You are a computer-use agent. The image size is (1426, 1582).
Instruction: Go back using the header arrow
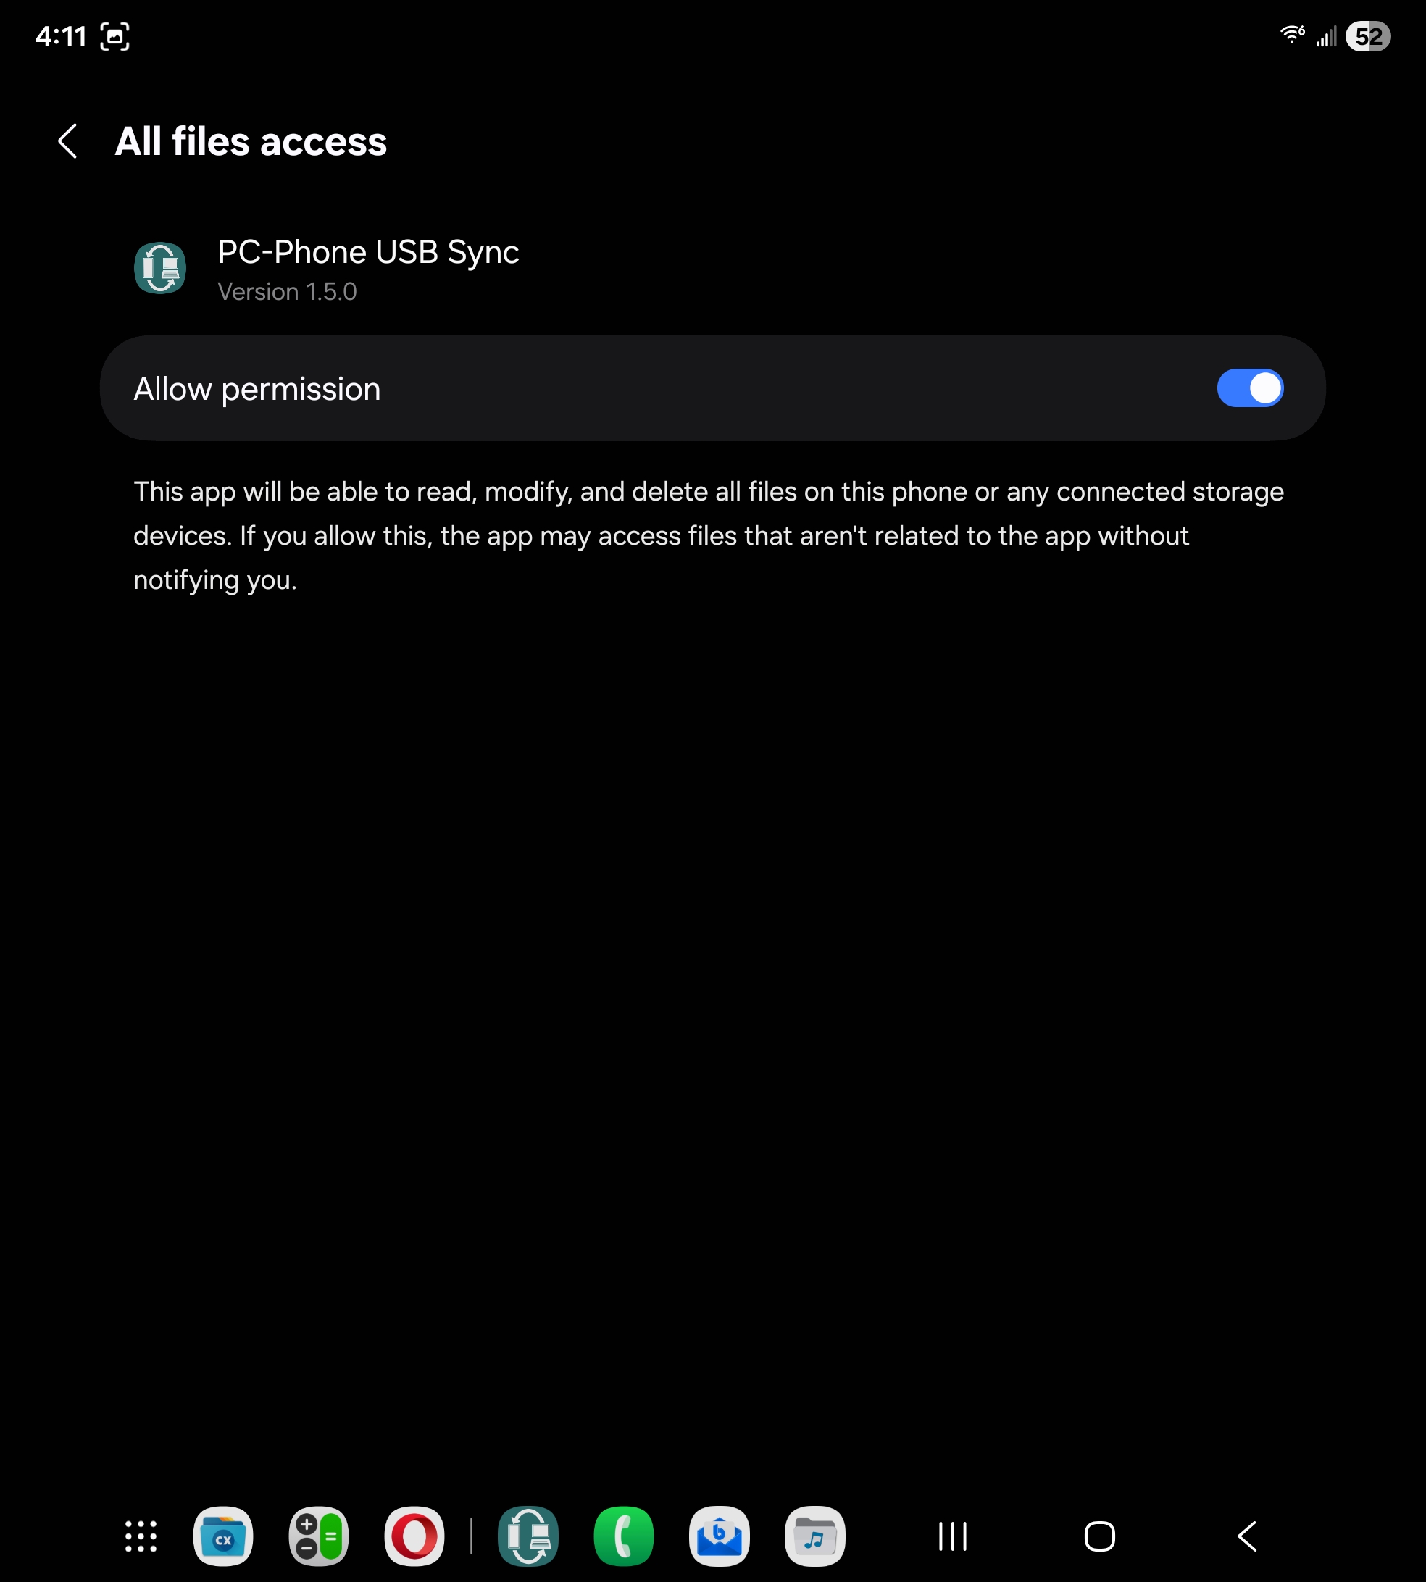tap(68, 141)
